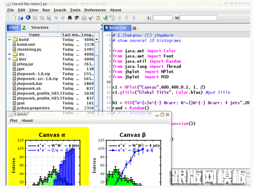Click the copy documents icon

coord(84,18)
